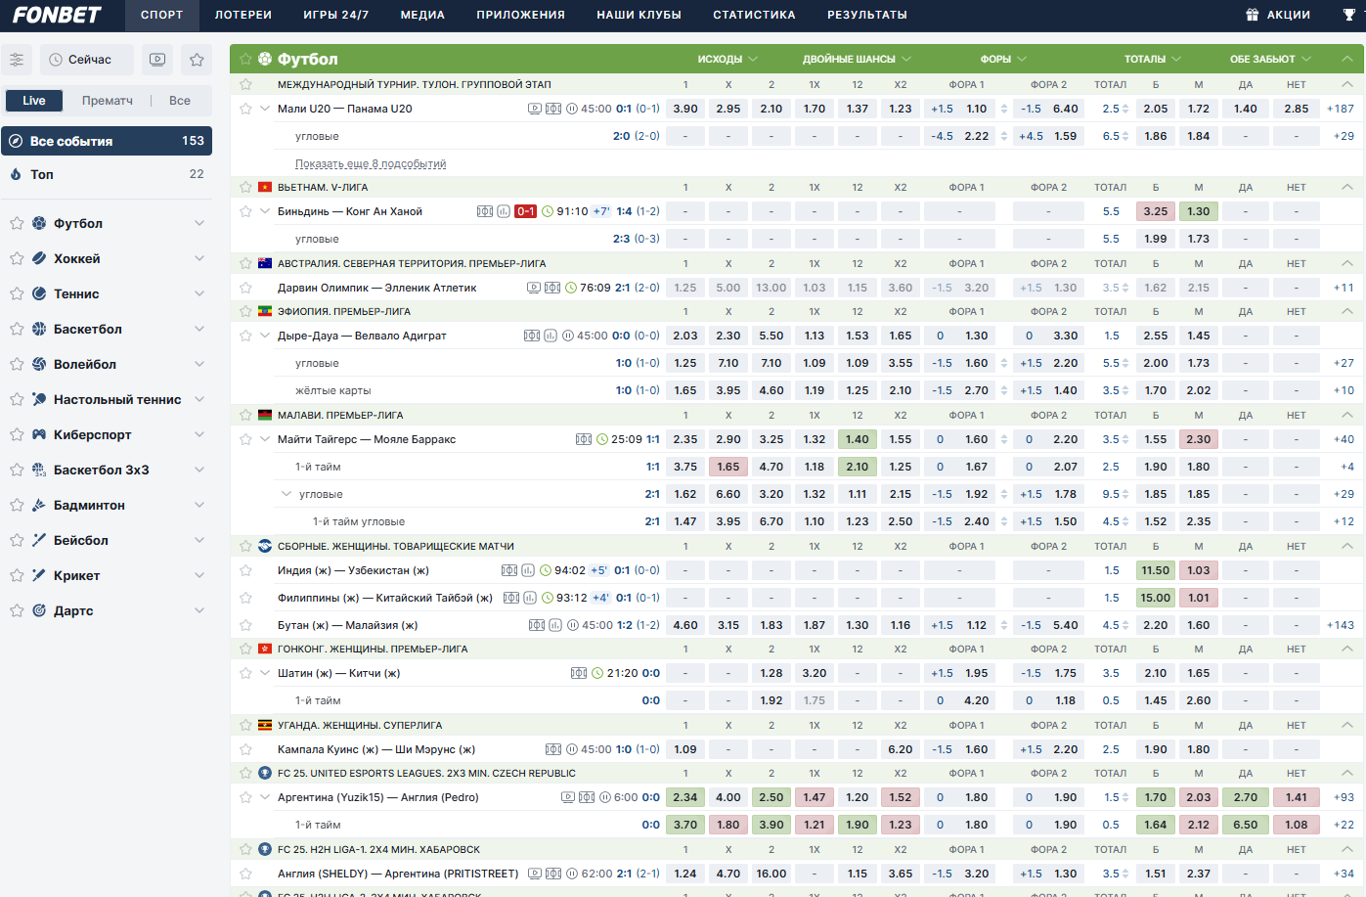Click the trophy icon in the top bar
Screen dimensions: 1366x897
(1349, 15)
